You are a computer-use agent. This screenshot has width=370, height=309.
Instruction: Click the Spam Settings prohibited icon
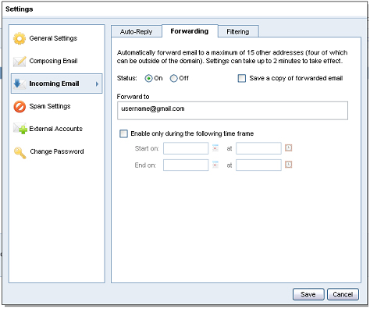coord(20,107)
